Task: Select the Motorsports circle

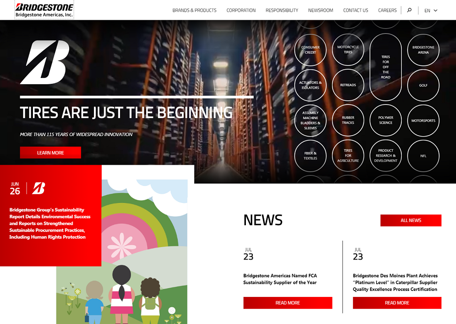Action: pos(423,121)
